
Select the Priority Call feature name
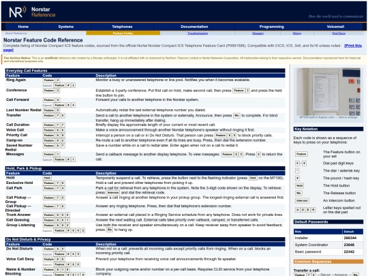coord(16,135)
